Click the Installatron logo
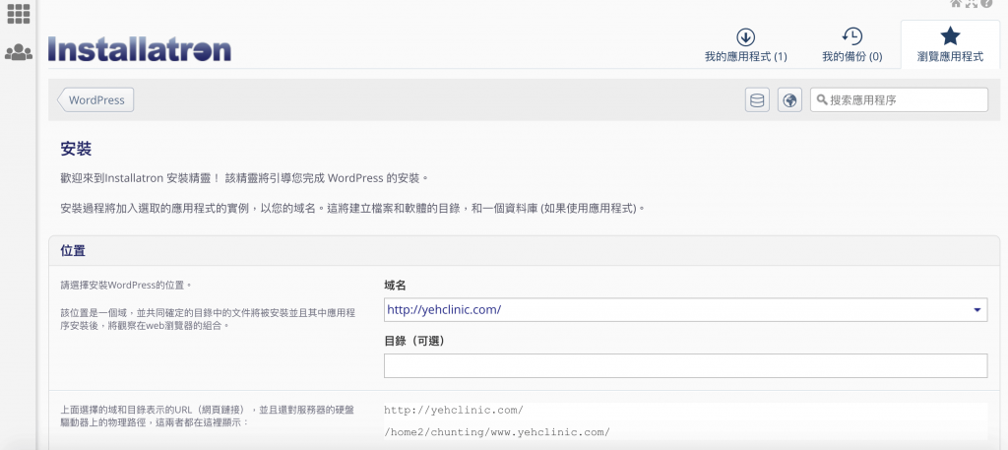 coord(139,49)
